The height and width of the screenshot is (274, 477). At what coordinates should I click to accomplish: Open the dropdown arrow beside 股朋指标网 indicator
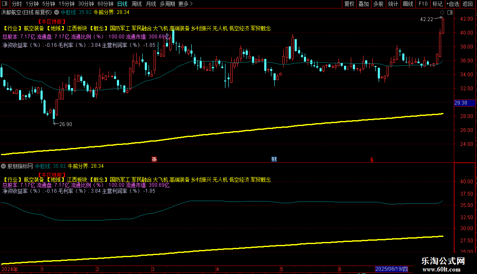click(x=3, y=166)
